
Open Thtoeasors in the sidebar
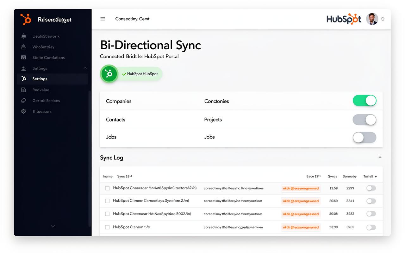point(42,111)
